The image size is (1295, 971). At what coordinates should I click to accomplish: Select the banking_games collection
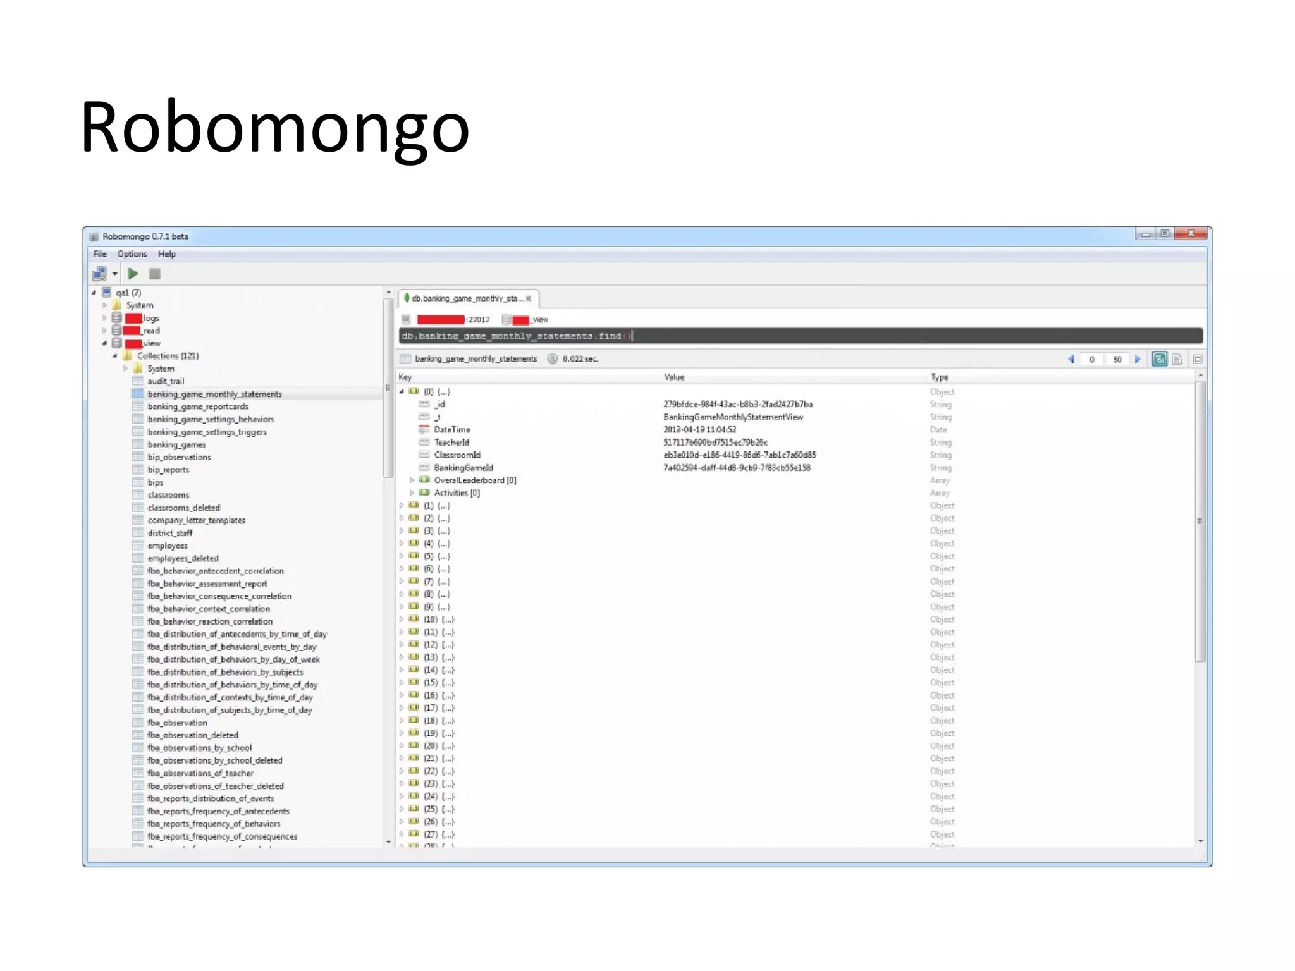(x=176, y=444)
